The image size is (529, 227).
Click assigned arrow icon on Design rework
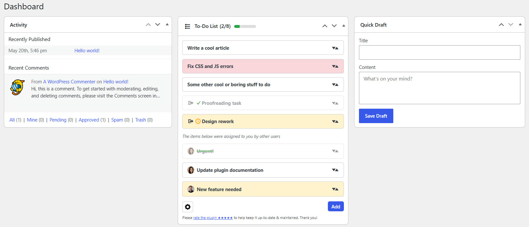pyautogui.click(x=191, y=121)
